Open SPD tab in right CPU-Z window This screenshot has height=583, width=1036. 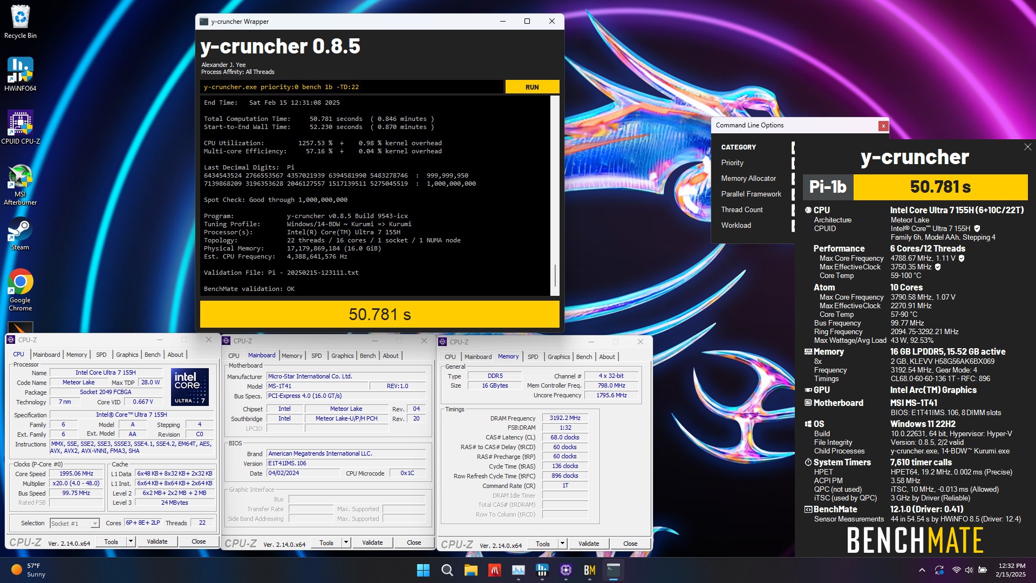click(x=533, y=357)
